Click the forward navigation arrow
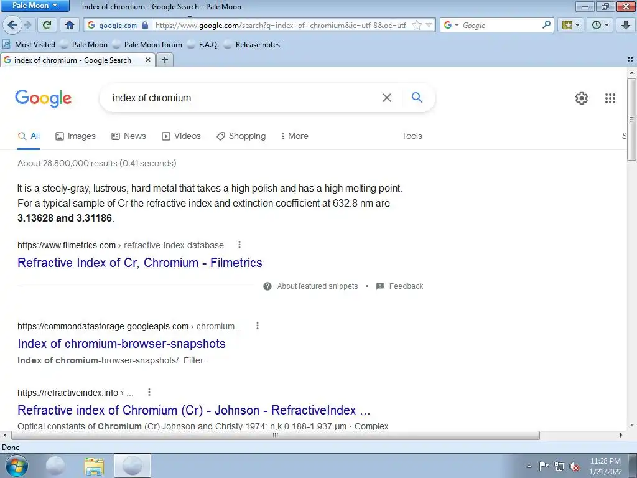The height and width of the screenshot is (478, 637). pos(27,25)
